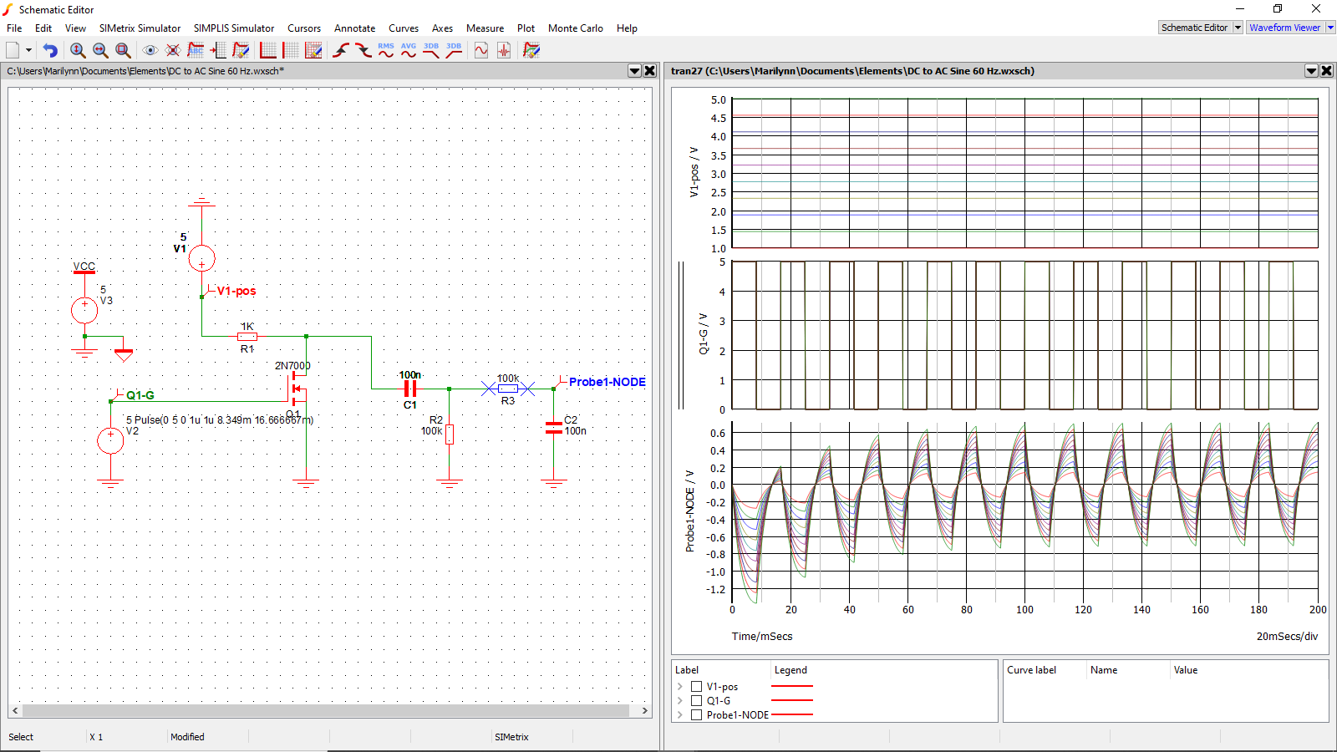Click the schematic horizontal scrollbar right arrow
This screenshot has height=752, width=1337.
click(x=644, y=711)
